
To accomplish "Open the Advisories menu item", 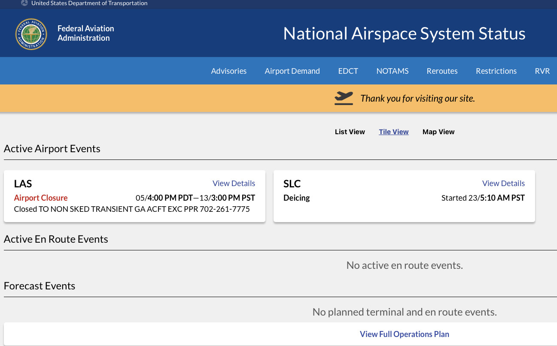I will (x=228, y=71).
